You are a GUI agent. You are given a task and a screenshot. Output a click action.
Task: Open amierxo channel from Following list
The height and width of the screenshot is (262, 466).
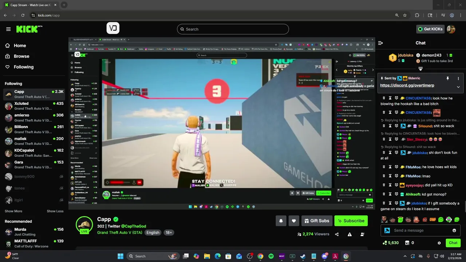tap(34, 118)
